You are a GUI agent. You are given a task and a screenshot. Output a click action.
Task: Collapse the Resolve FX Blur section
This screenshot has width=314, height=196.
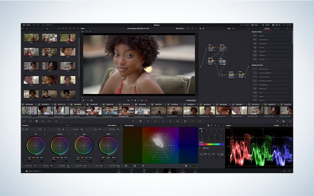[x=291, y=32]
